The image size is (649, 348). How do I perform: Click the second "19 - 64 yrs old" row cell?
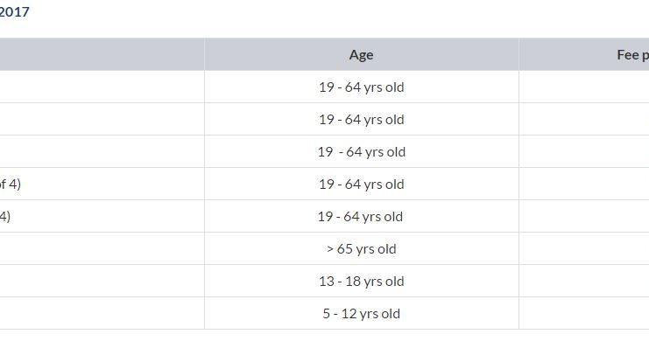(362, 119)
